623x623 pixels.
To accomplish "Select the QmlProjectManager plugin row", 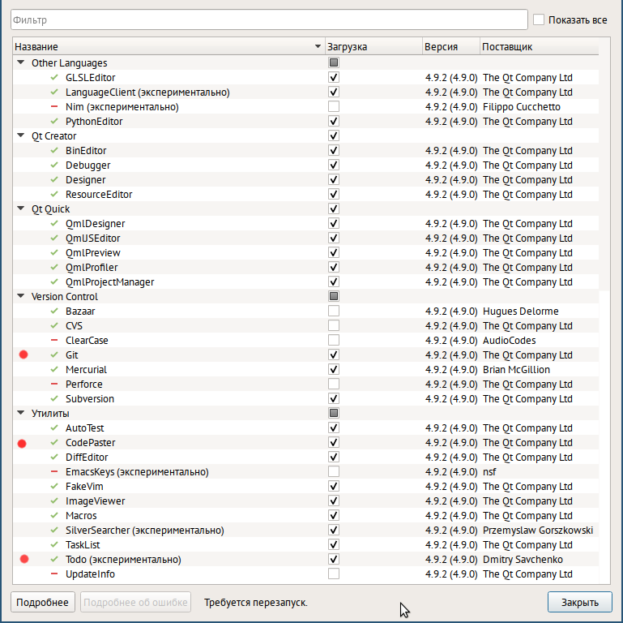I will point(306,282).
